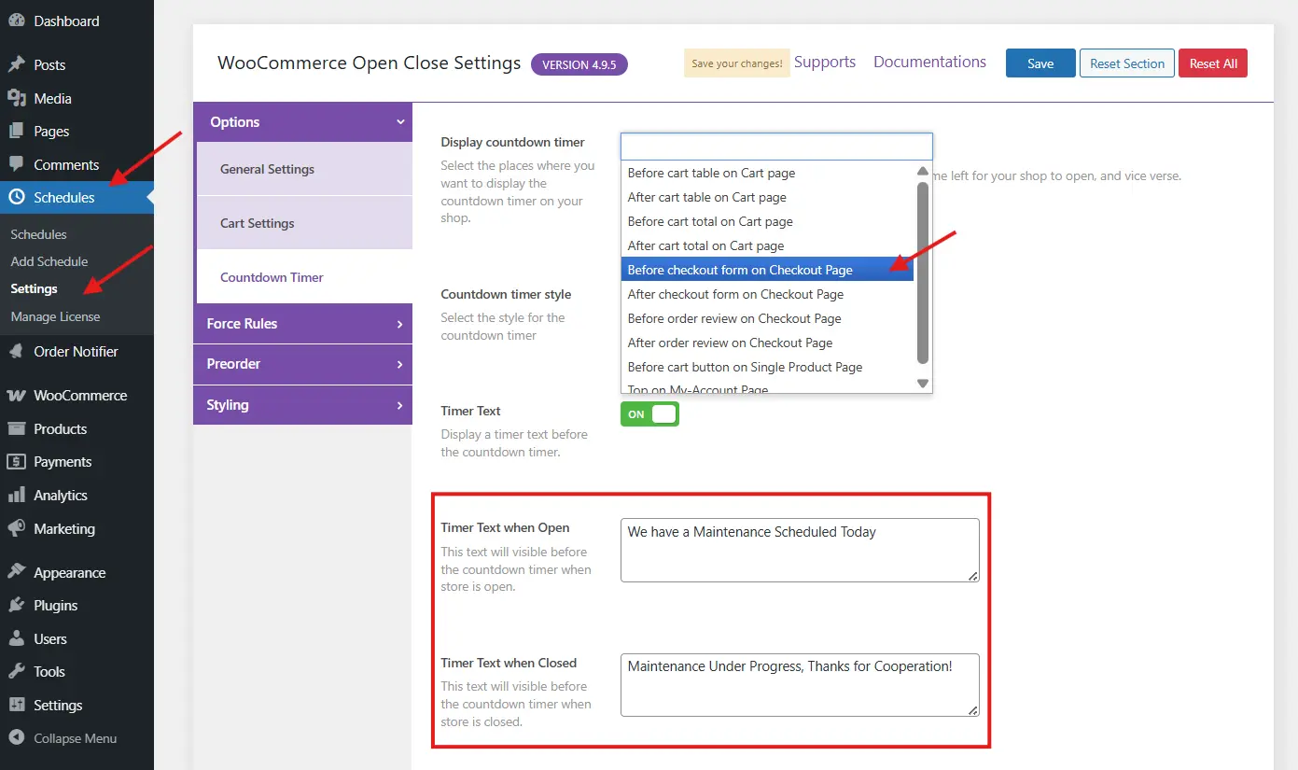
Task: Click the dropdown scrollbar up arrow
Action: pyautogui.click(x=923, y=171)
